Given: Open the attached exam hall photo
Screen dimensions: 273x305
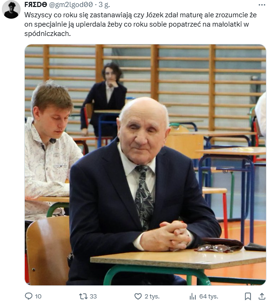Looking at the screenshot, I should (x=145, y=165).
